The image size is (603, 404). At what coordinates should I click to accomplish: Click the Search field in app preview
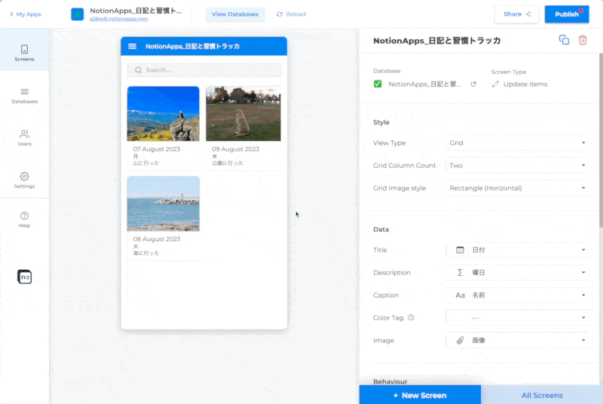click(204, 70)
